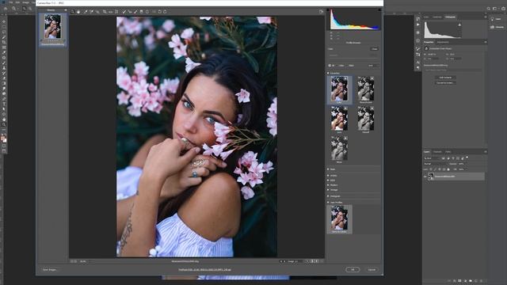
Task: Select Photoshop Crop tool in left toolbar
Action: (4, 42)
